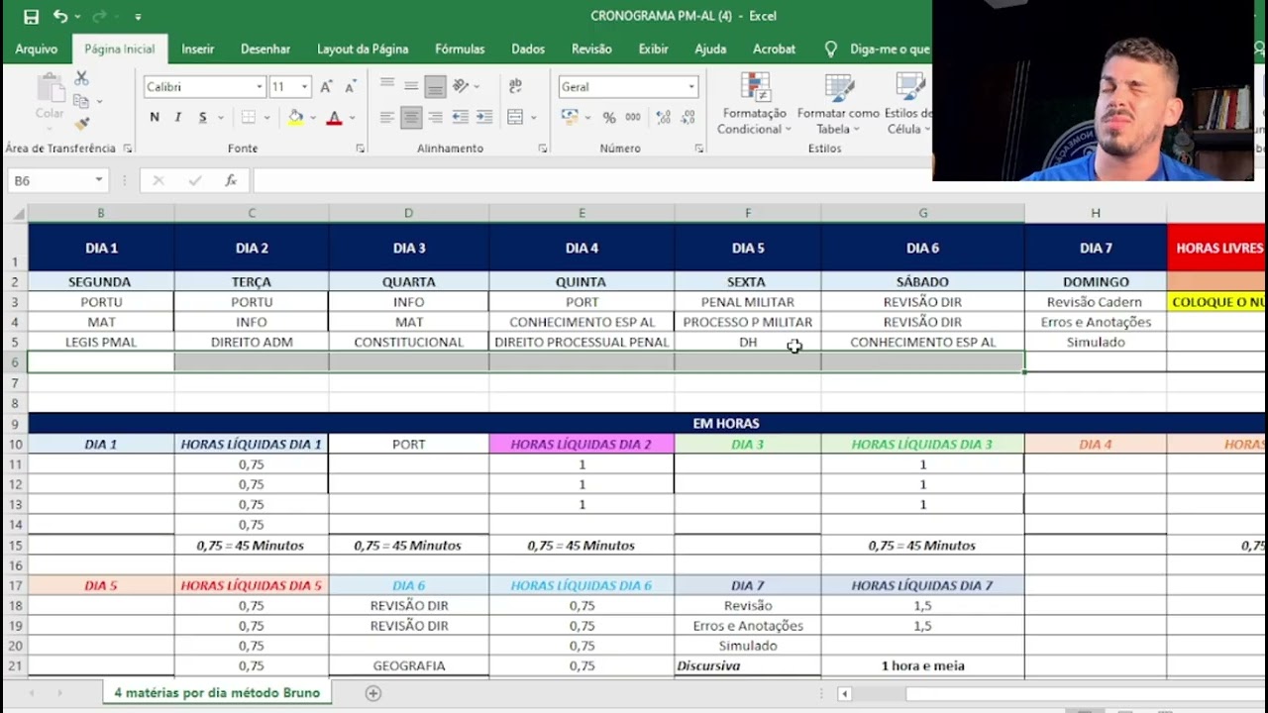
Task: Switch to the Layout da Página tab
Action: tap(363, 49)
